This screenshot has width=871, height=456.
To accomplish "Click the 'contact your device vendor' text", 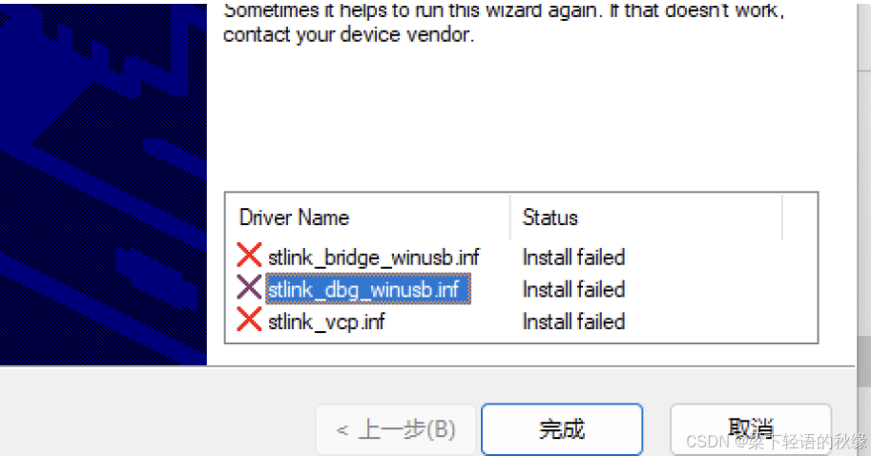I will pos(348,34).
